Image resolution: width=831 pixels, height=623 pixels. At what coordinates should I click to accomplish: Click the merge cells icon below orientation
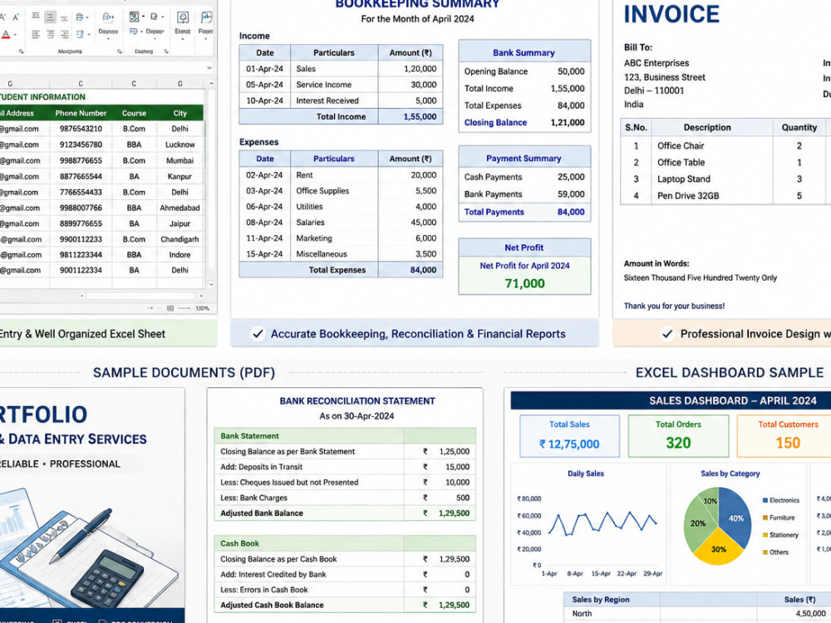click(x=80, y=34)
